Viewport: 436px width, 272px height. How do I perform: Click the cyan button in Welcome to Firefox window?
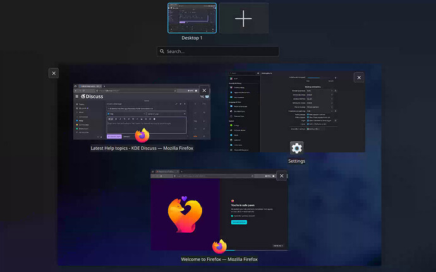click(239, 222)
